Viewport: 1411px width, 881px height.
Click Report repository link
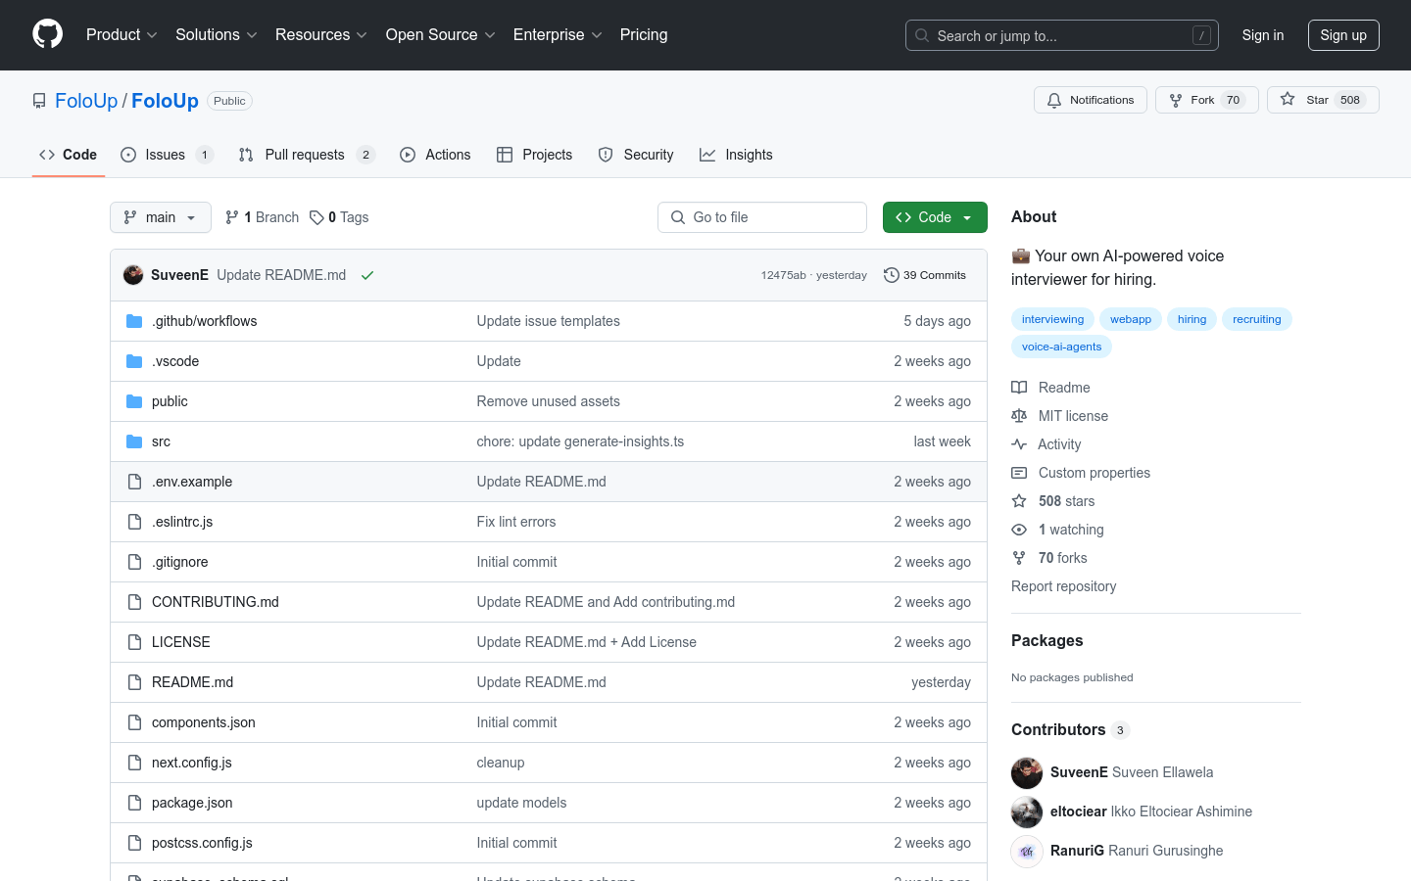pyautogui.click(x=1063, y=586)
